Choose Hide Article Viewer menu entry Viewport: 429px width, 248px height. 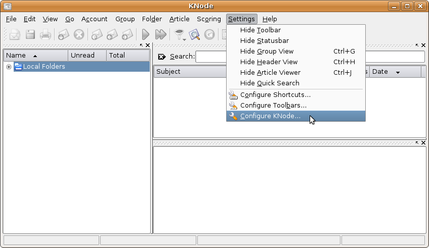(x=296, y=73)
